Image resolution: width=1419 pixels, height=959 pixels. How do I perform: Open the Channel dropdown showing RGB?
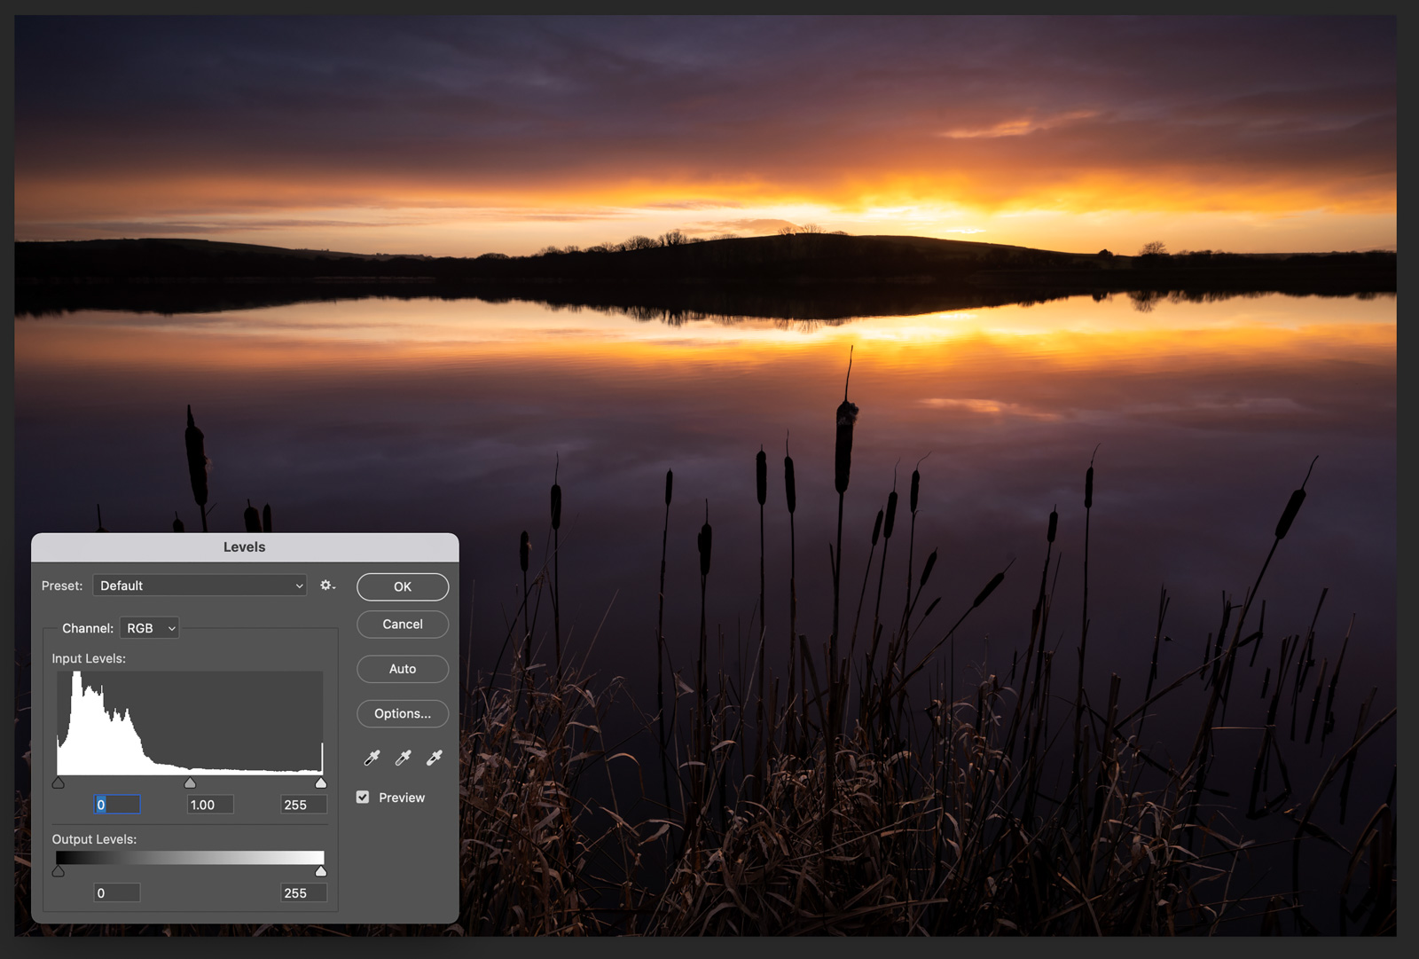149,628
